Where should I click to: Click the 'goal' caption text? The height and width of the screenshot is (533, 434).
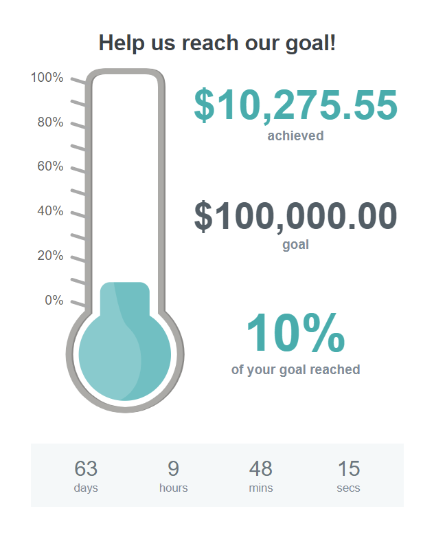click(295, 245)
